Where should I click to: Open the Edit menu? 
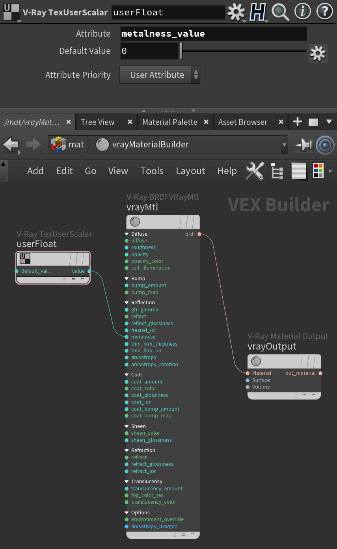tap(64, 171)
